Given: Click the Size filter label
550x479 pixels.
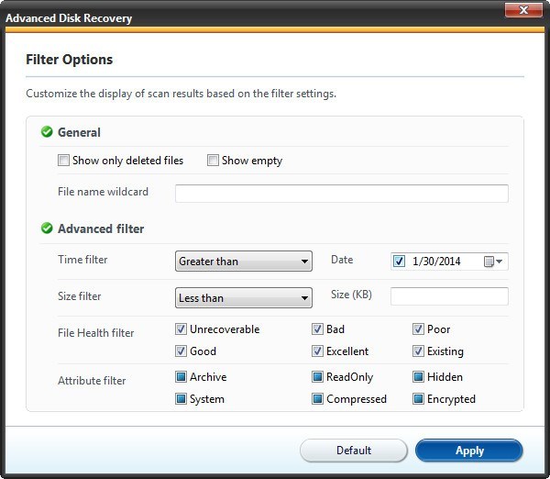Looking at the screenshot, I should [x=79, y=296].
